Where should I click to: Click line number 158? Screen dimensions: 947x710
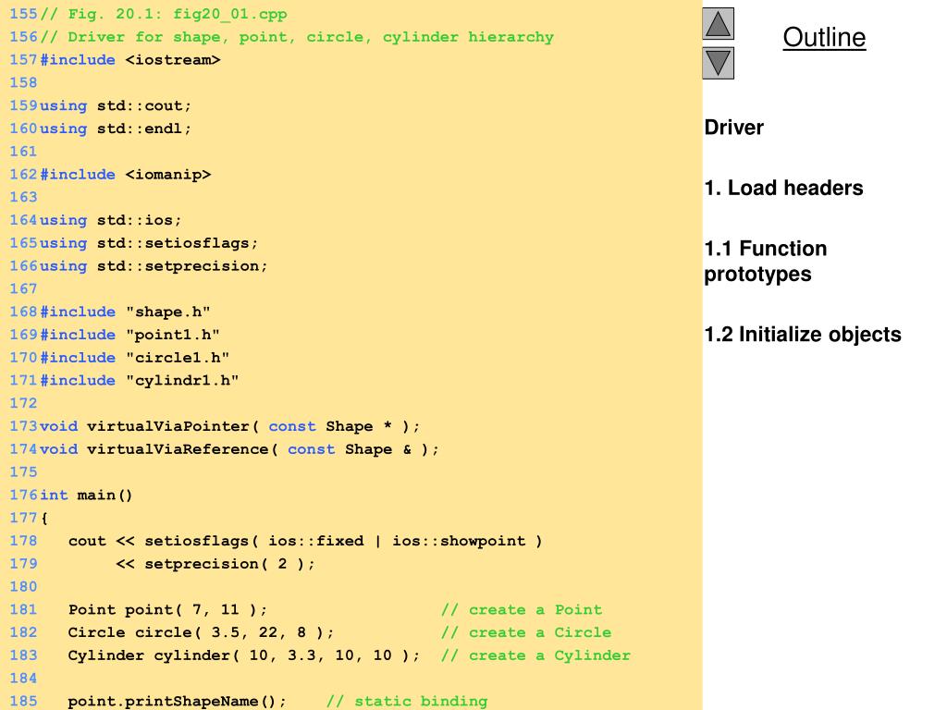click(23, 82)
